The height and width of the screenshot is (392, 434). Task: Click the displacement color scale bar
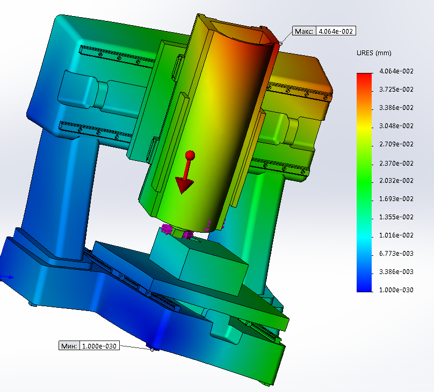(364, 182)
